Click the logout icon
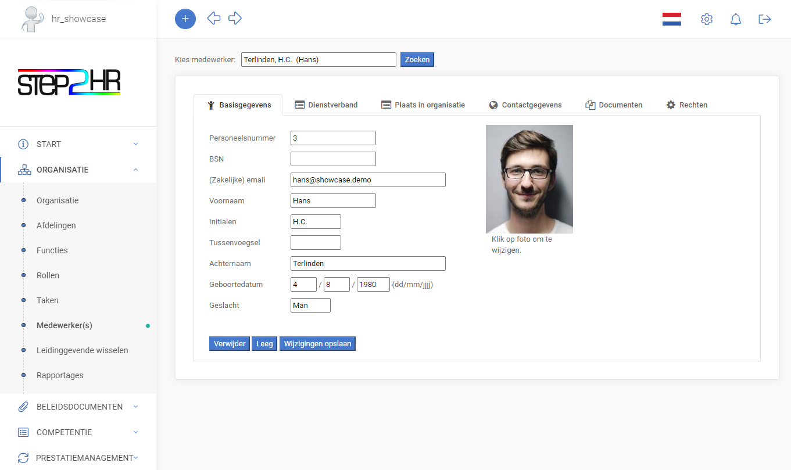This screenshot has width=791, height=470. pos(764,19)
